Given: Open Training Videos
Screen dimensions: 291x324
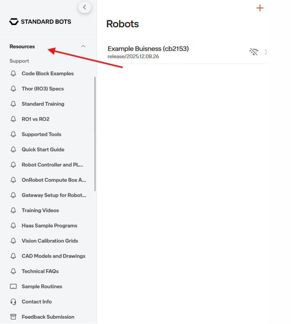Looking at the screenshot, I should 40,211.
